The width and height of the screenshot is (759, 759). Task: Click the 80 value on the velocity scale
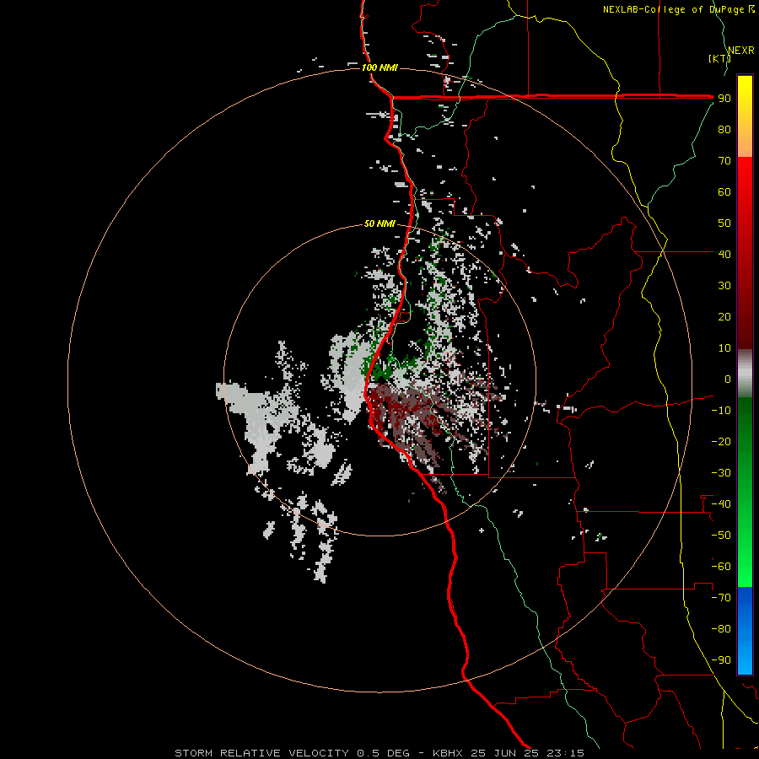(724, 130)
